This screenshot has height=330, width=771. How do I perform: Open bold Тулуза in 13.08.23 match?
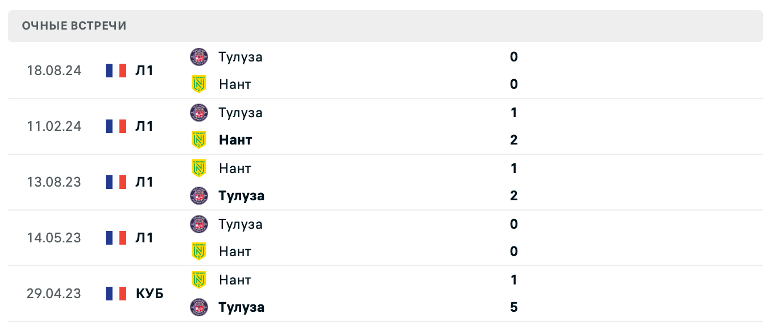pyautogui.click(x=242, y=196)
